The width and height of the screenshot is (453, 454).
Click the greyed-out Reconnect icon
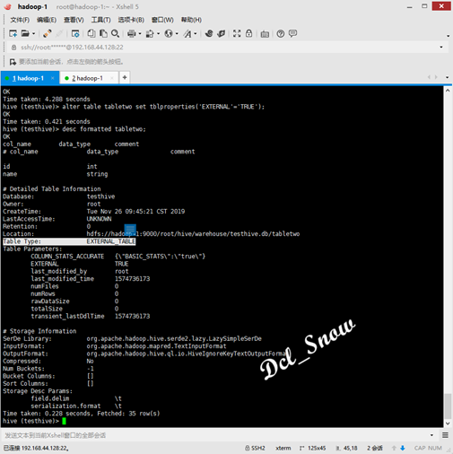click(x=59, y=33)
